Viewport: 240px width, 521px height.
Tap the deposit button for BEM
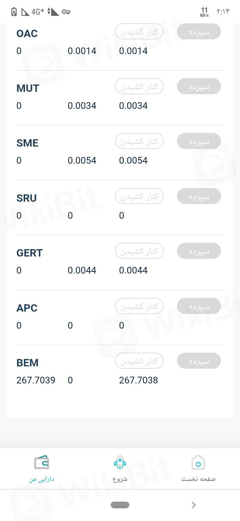(x=199, y=361)
